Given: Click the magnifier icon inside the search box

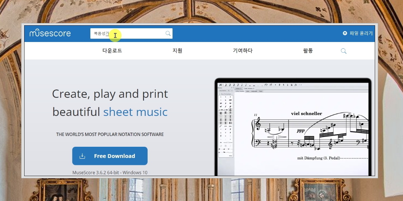Looking at the screenshot, I should [168, 33].
